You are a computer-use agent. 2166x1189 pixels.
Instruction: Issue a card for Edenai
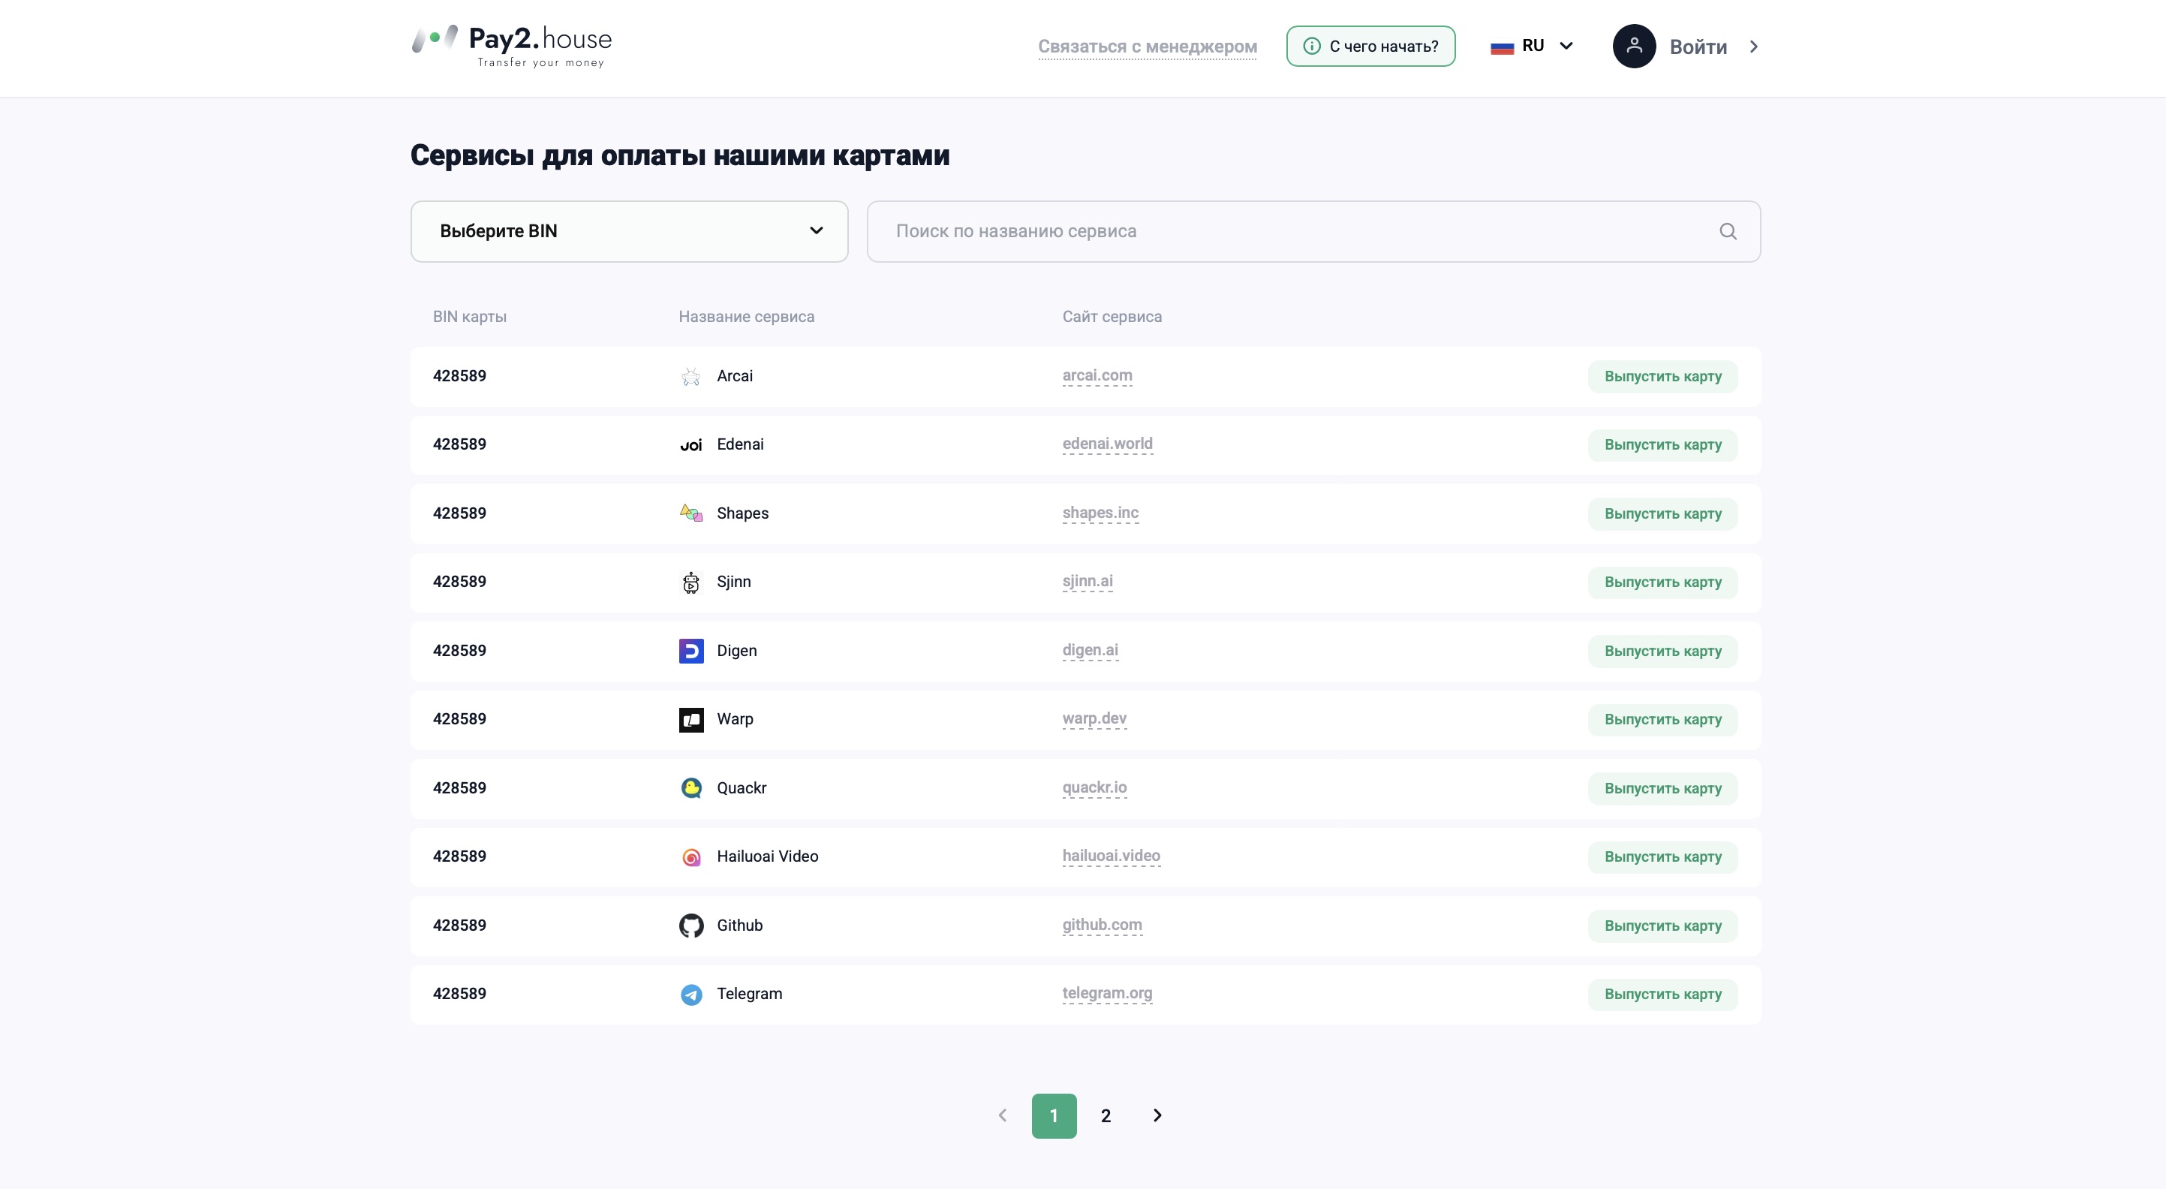pyautogui.click(x=1662, y=445)
